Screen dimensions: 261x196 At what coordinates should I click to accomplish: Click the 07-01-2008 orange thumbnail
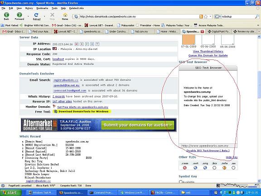188,39
